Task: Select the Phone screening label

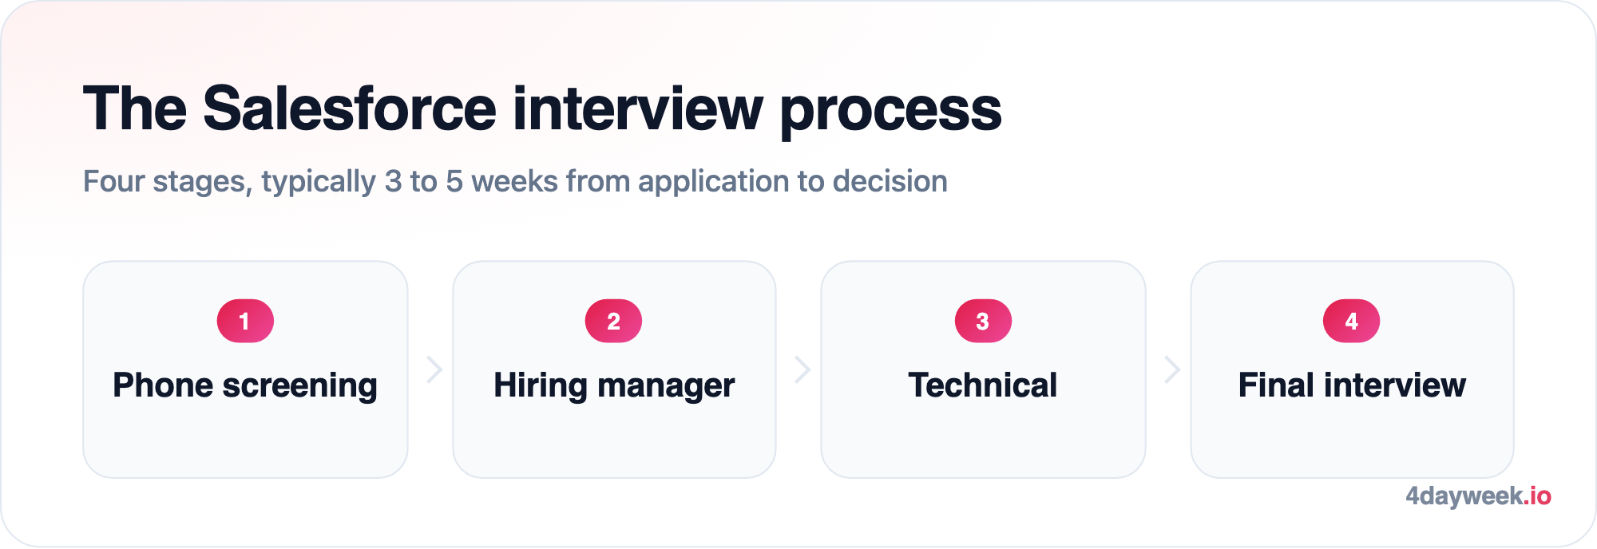Action: 245,386
